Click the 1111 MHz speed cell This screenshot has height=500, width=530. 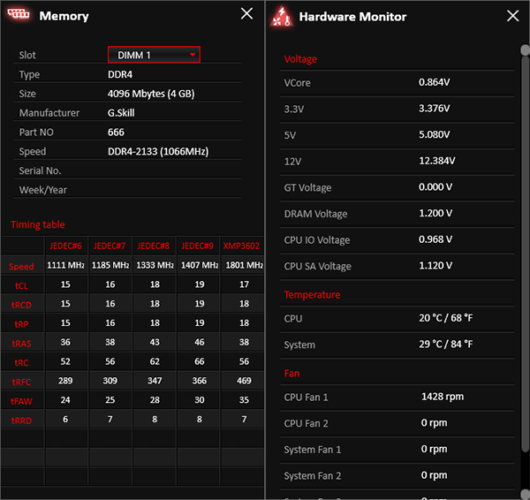pos(66,265)
